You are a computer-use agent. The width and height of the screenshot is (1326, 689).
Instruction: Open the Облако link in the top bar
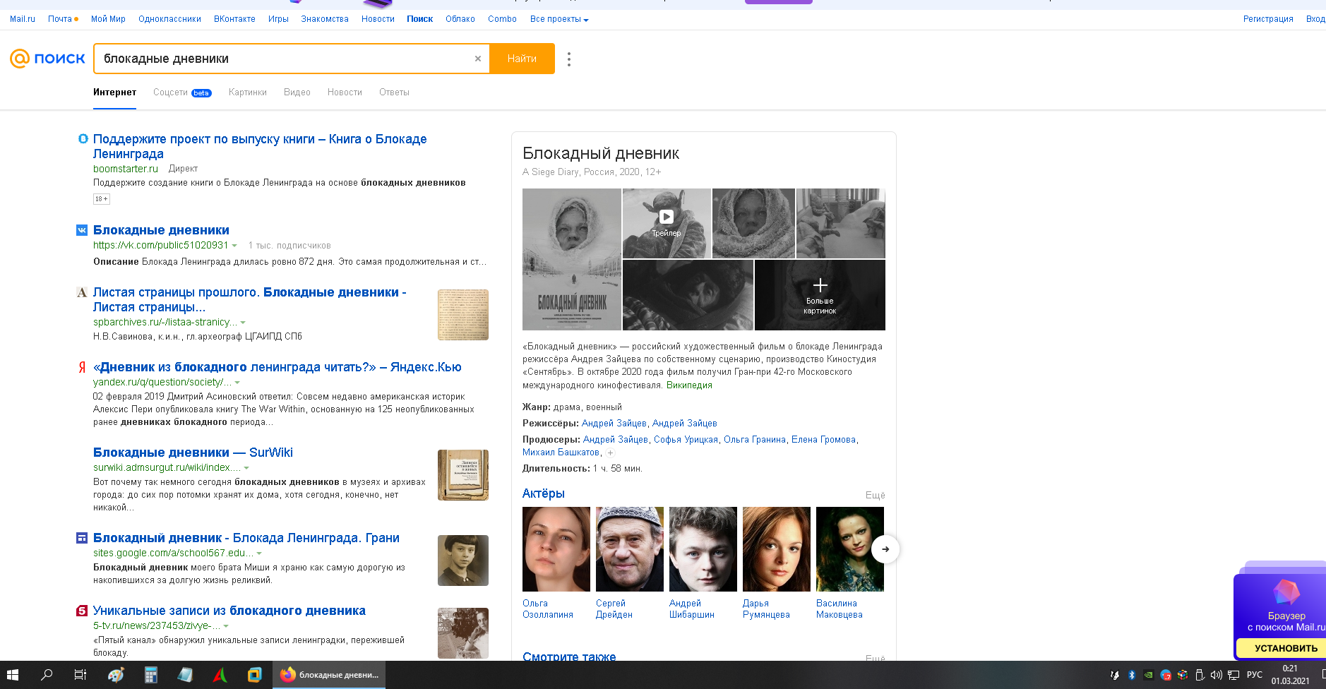click(x=460, y=19)
